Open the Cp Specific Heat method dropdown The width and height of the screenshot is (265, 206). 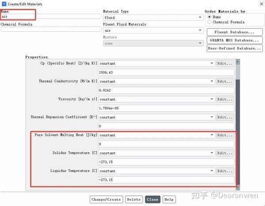pyautogui.click(x=156, y=63)
